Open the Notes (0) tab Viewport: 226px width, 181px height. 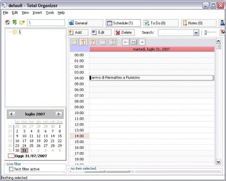click(x=198, y=23)
